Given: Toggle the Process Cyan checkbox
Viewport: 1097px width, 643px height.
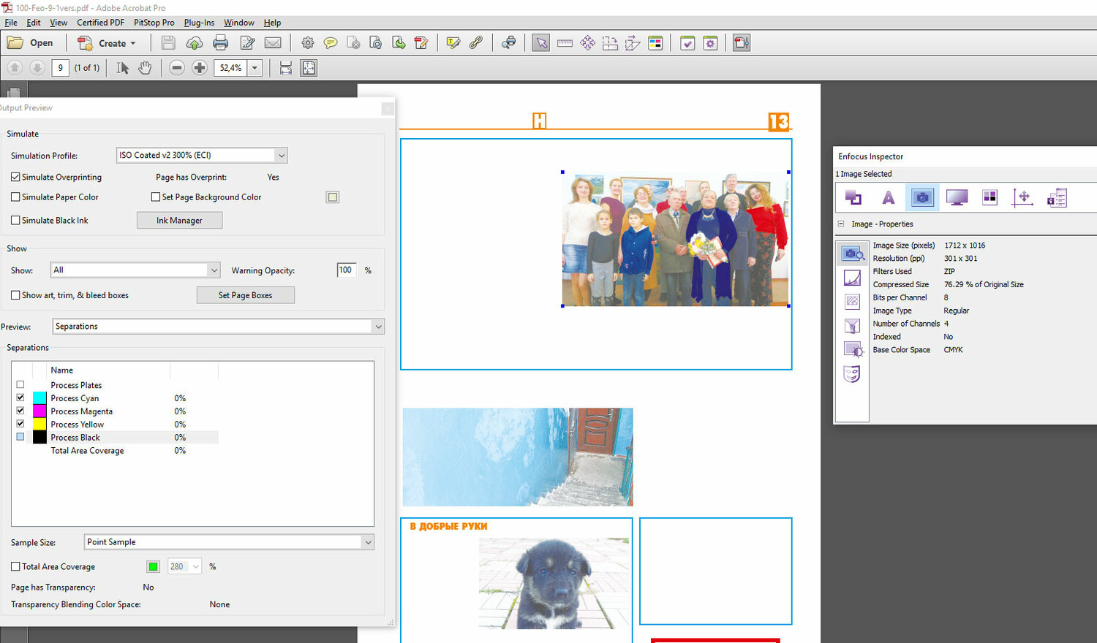Looking at the screenshot, I should pyautogui.click(x=20, y=398).
